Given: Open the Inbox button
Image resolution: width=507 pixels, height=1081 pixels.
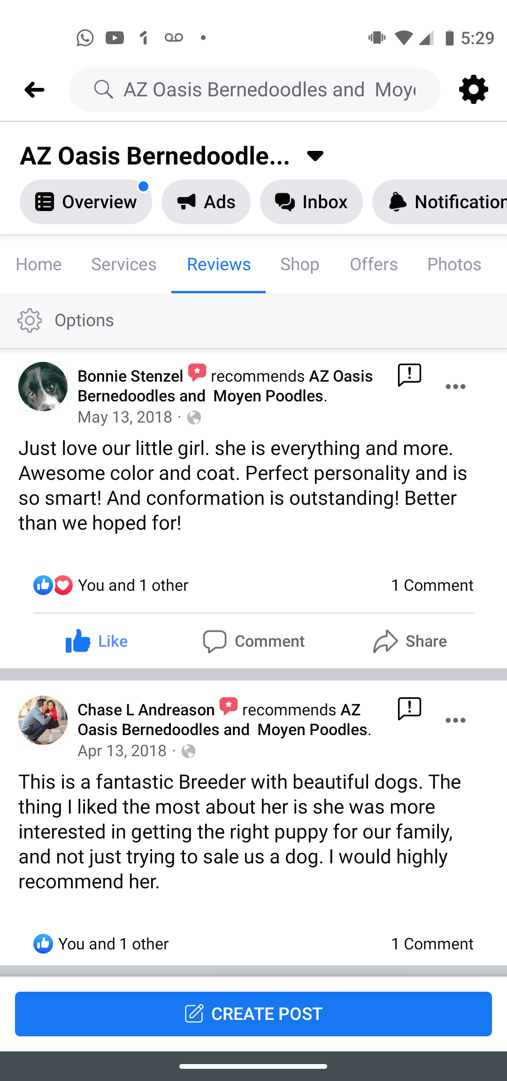Looking at the screenshot, I should pos(311,202).
